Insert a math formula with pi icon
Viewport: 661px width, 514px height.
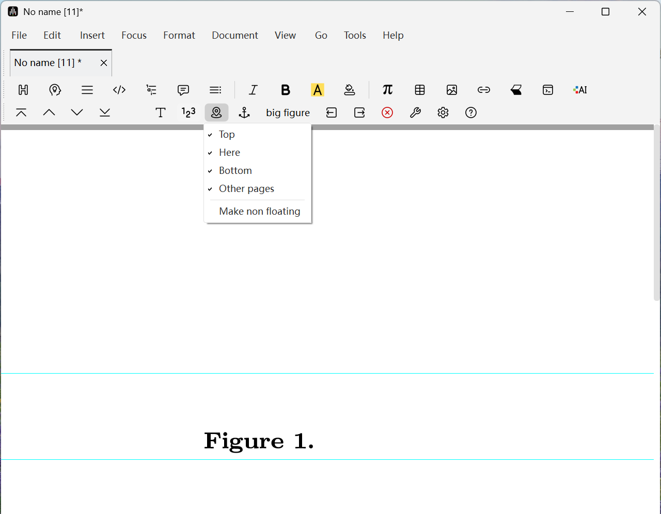[x=388, y=90]
